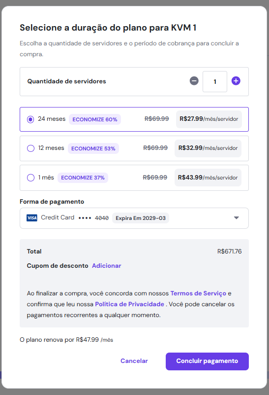This screenshot has height=395, width=269.
Task: Select the 1 mês radio button
Action: tap(30, 178)
